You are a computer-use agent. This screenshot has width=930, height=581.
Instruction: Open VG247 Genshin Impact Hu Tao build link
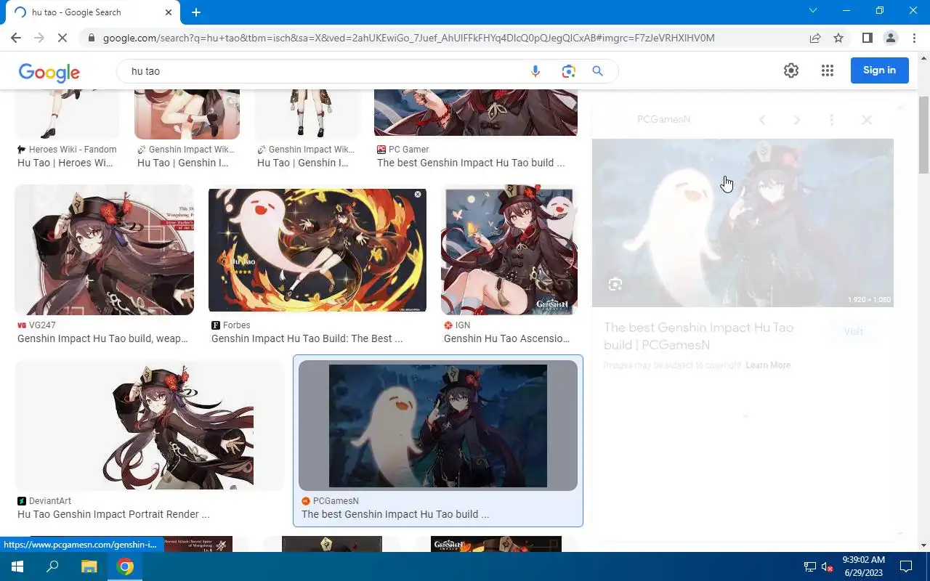point(102,338)
